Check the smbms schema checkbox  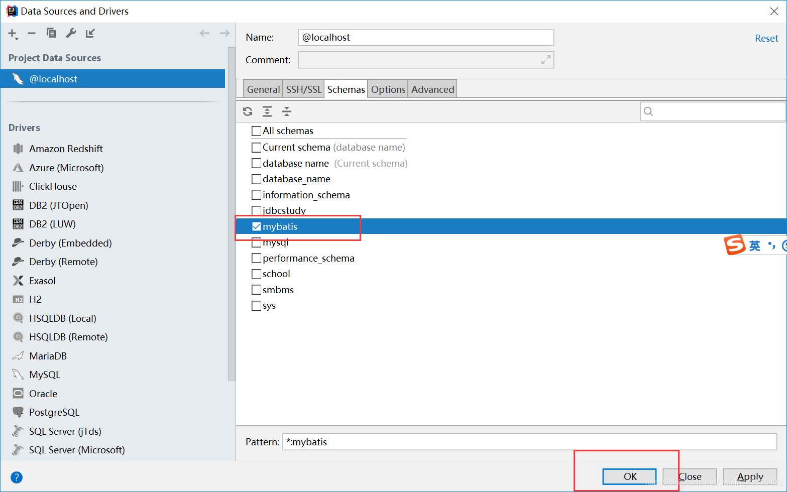(x=256, y=290)
